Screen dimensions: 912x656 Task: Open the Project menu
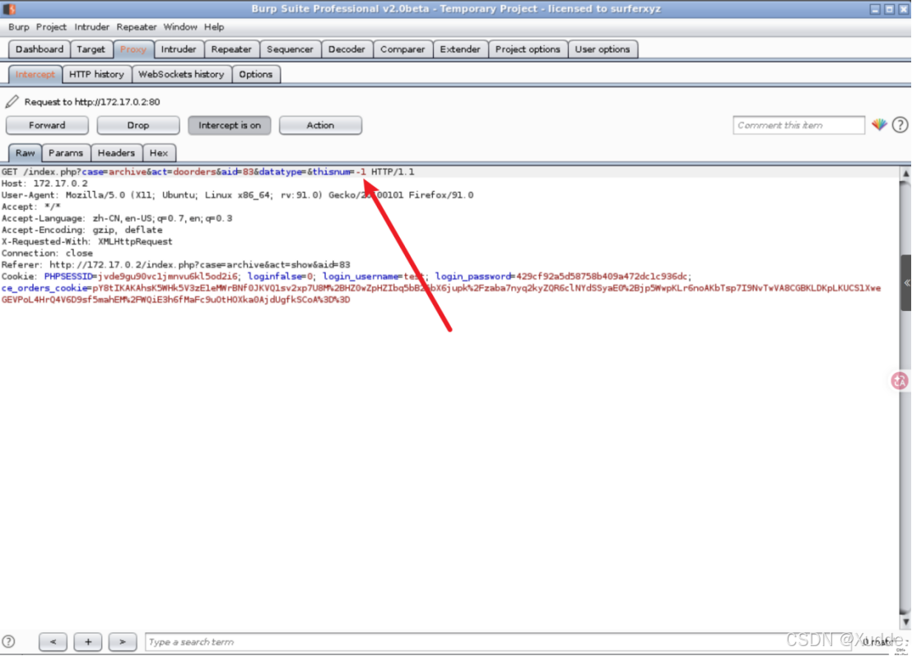pyautogui.click(x=51, y=27)
